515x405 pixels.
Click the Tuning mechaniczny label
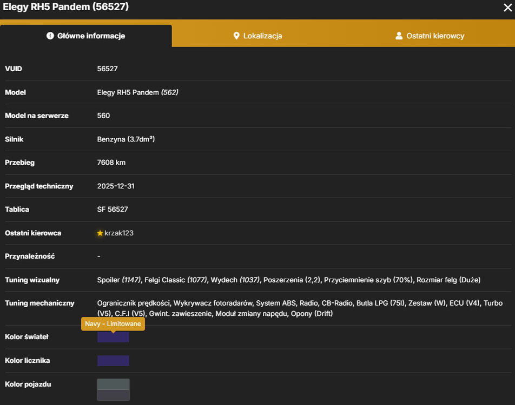pos(39,303)
